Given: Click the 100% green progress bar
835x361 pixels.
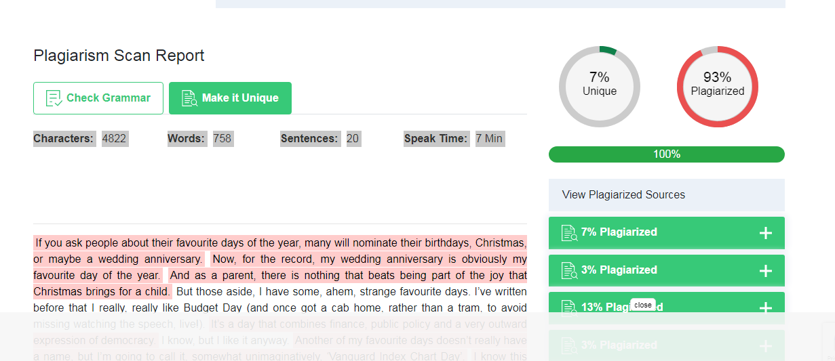Looking at the screenshot, I should click(667, 154).
